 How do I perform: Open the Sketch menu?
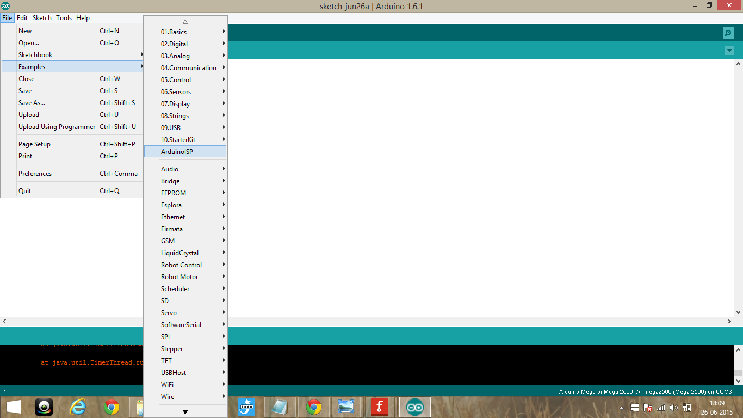[x=42, y=18]
